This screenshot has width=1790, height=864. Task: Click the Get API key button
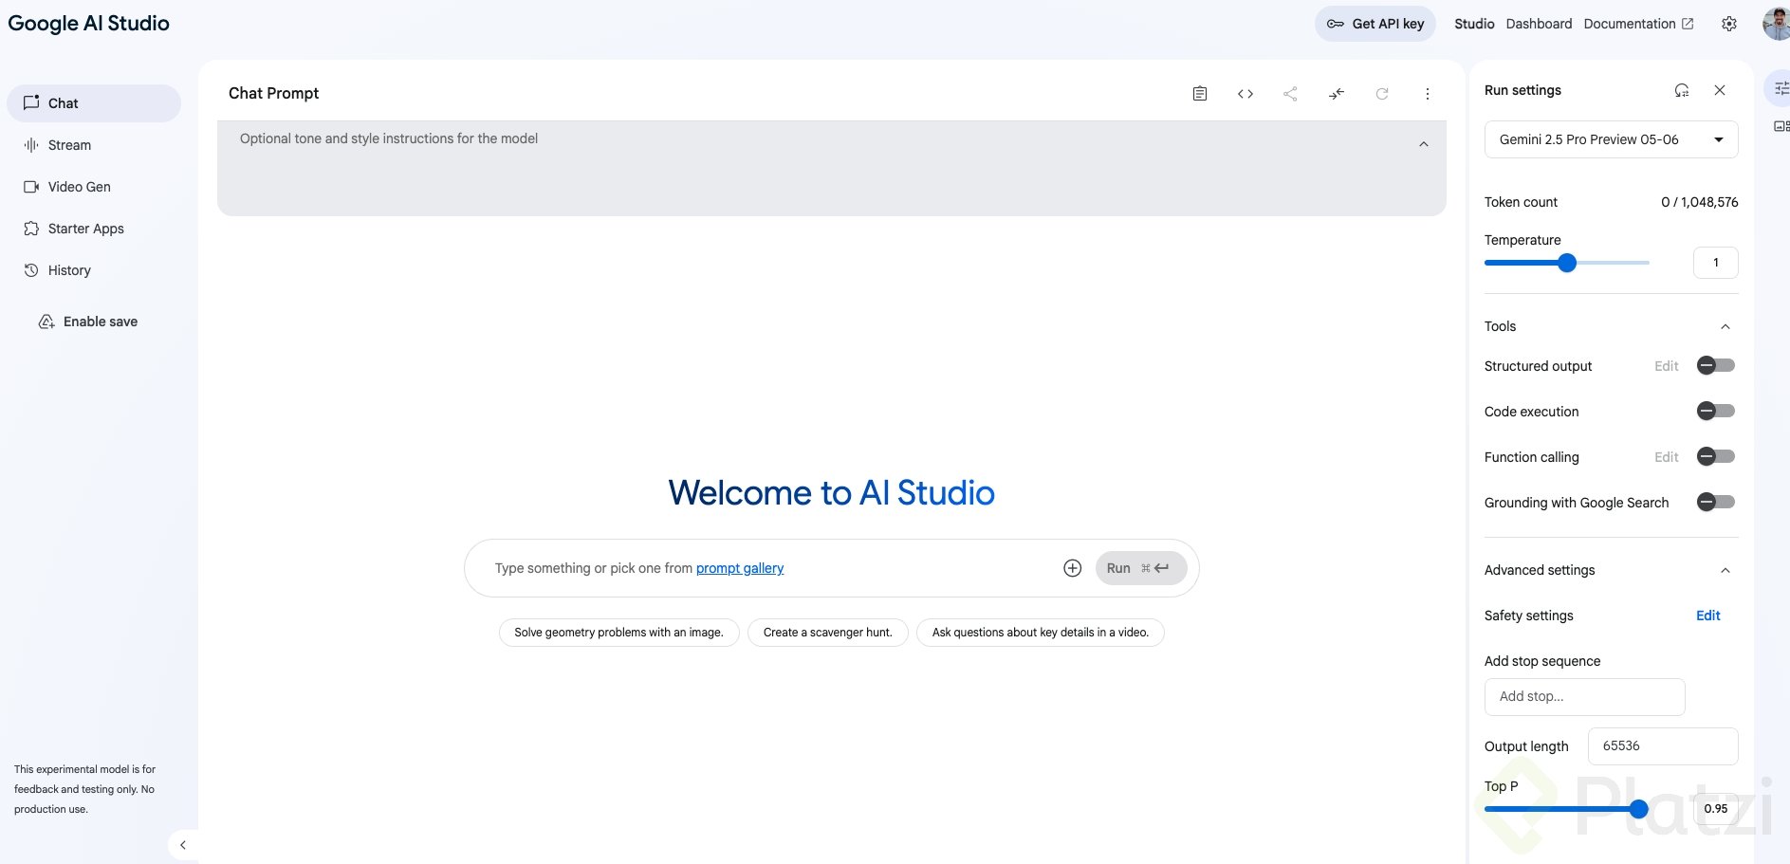tap(1375, 24)
